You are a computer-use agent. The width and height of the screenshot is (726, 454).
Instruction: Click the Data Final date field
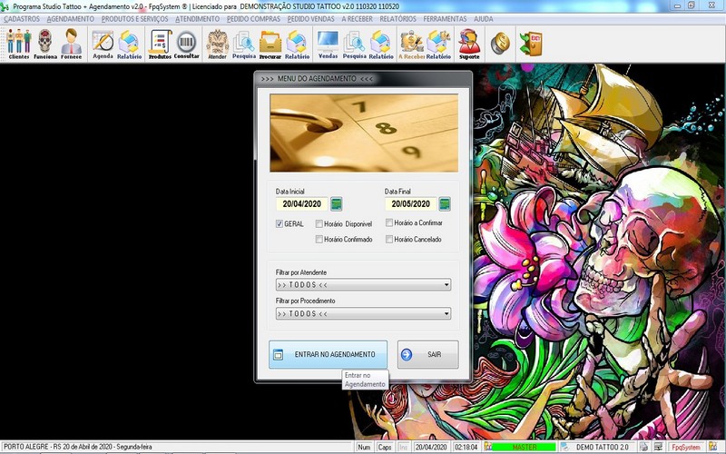[411, 203]
